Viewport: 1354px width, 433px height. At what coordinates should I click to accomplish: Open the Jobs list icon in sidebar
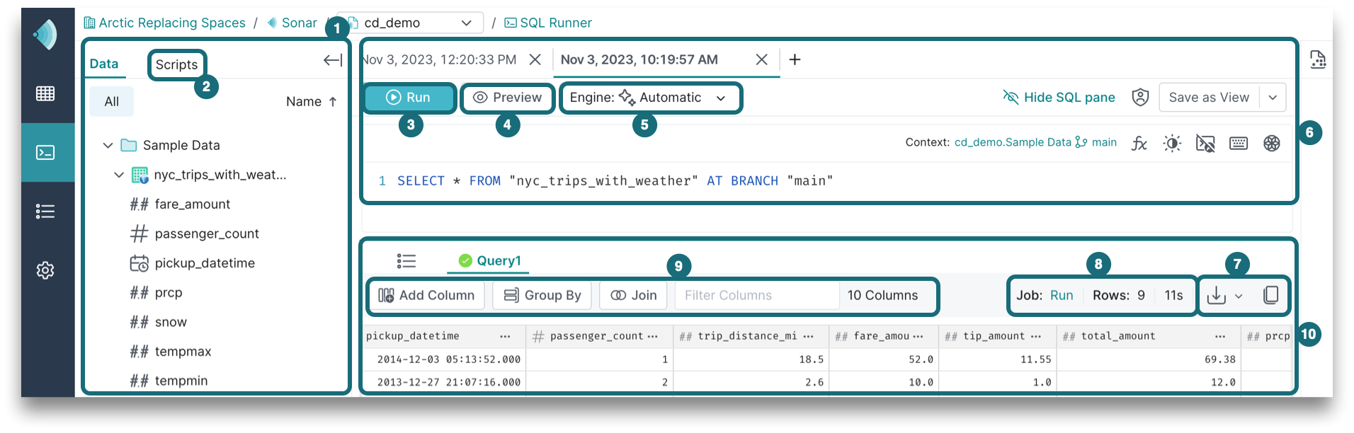[x=45, y=212]
